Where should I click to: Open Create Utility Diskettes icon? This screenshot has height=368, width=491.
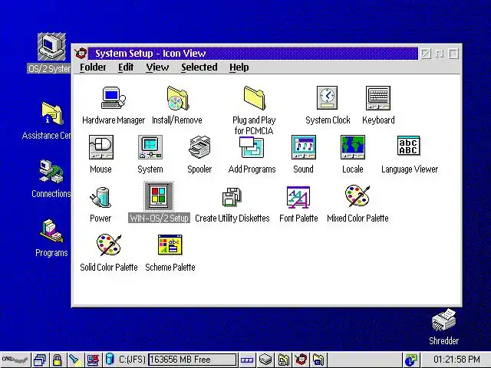click(x=232, y=197)
